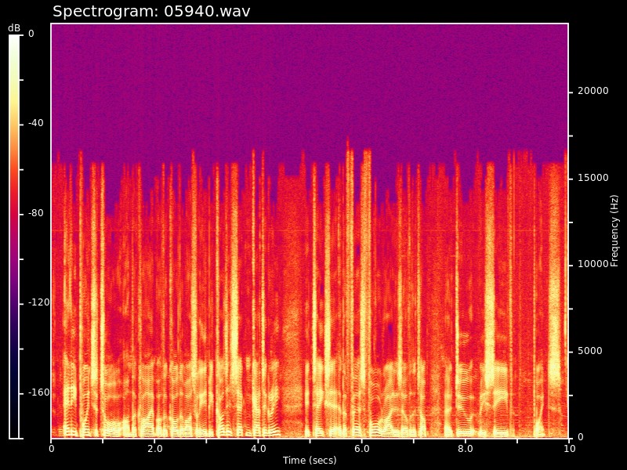The image size is (627, 470).
Task: Click the spectrogram title 05940.wav
Action: point(151,12)
